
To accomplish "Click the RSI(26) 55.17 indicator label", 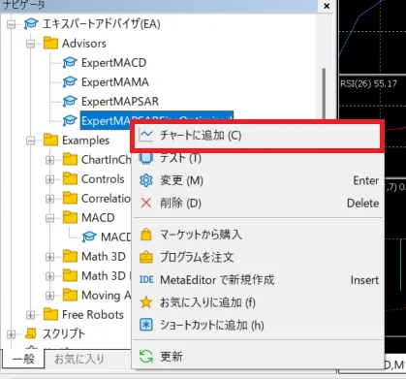I will point(368,84).
